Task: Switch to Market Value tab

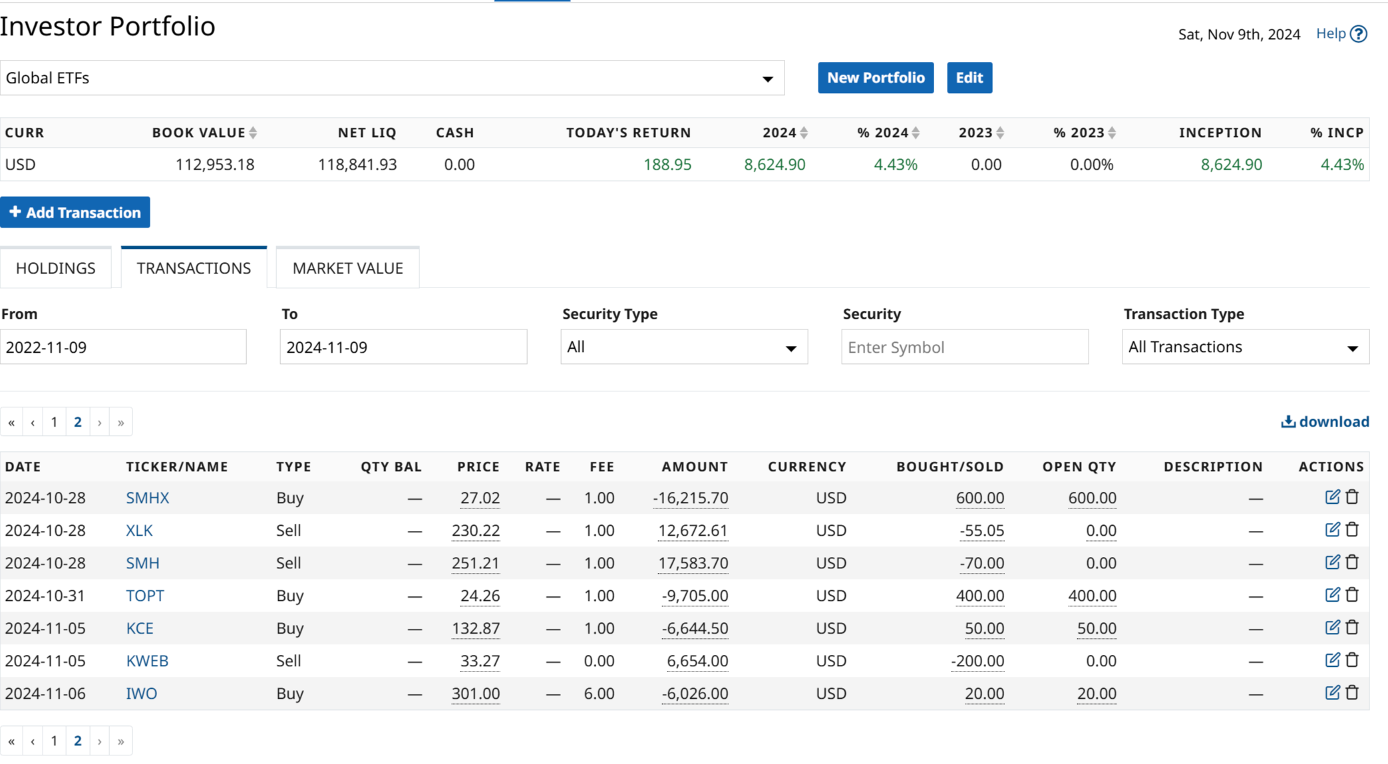Action: click(347, 268)
